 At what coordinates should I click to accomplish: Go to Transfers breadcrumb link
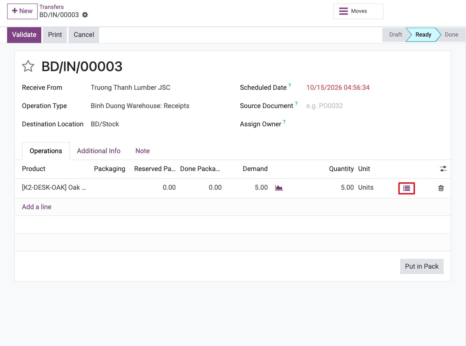click(51, 7)
